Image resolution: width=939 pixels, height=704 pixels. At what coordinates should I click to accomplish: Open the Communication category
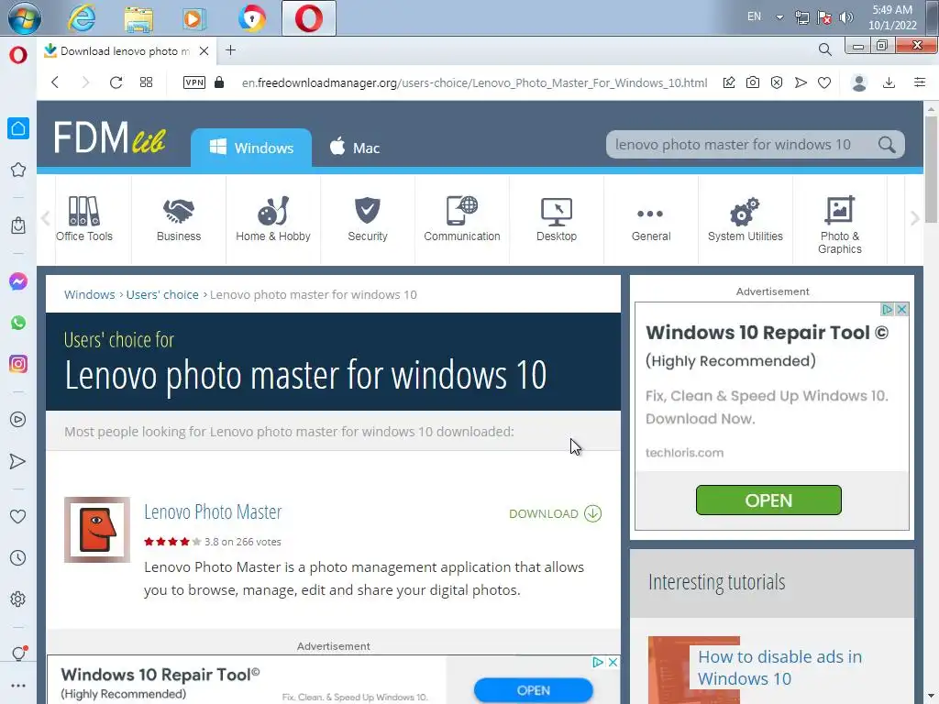(462, 219)
